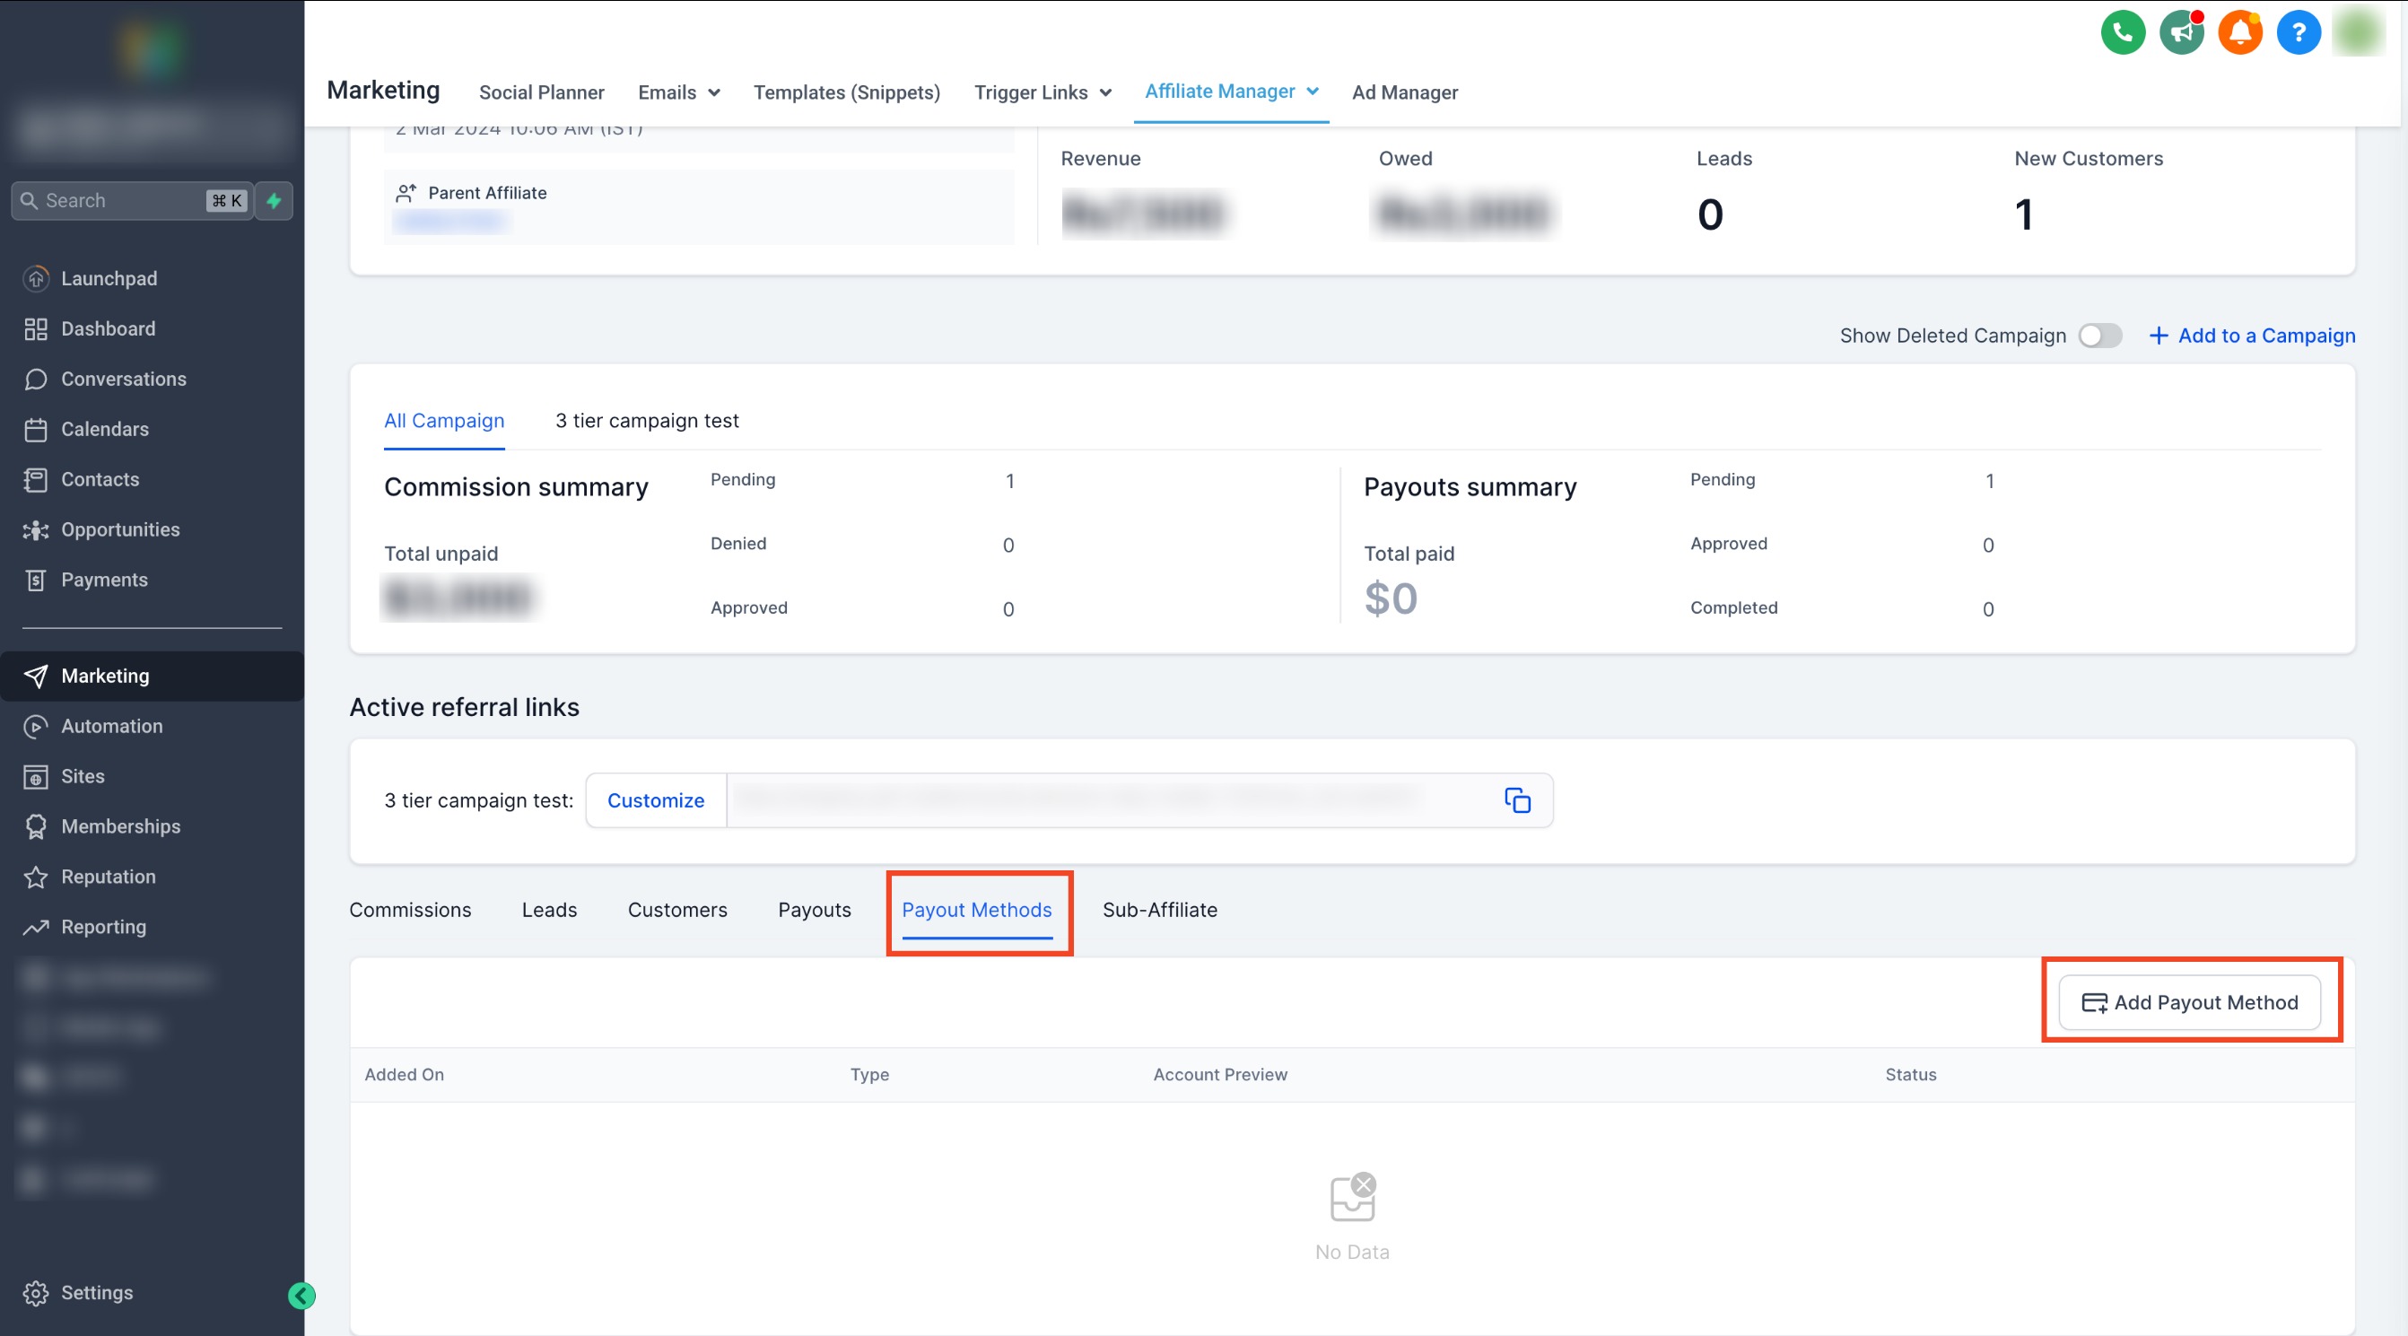Collapse sidebar using green arrow button
Viewport: 2408px width, 1336px height.
pos(301,1295)
